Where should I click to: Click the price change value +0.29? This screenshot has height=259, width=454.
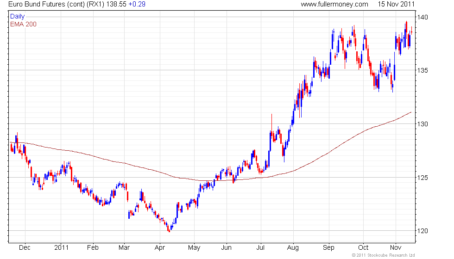point(137,4)
